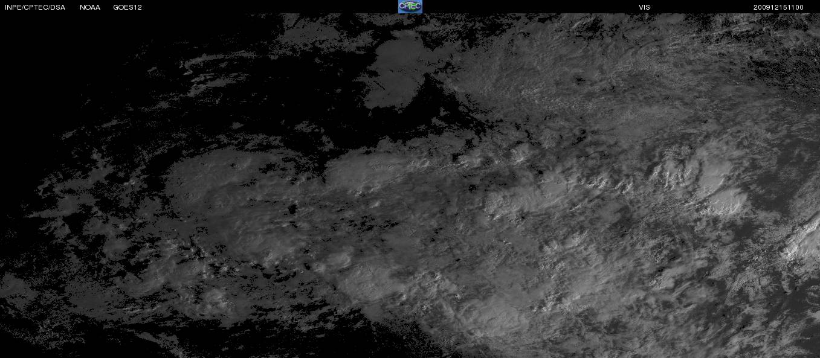The height and width of the screenshot is (358, 820).
Task: Click the VIS channel label
Action: pyautogui.click(x=644, y=7)
